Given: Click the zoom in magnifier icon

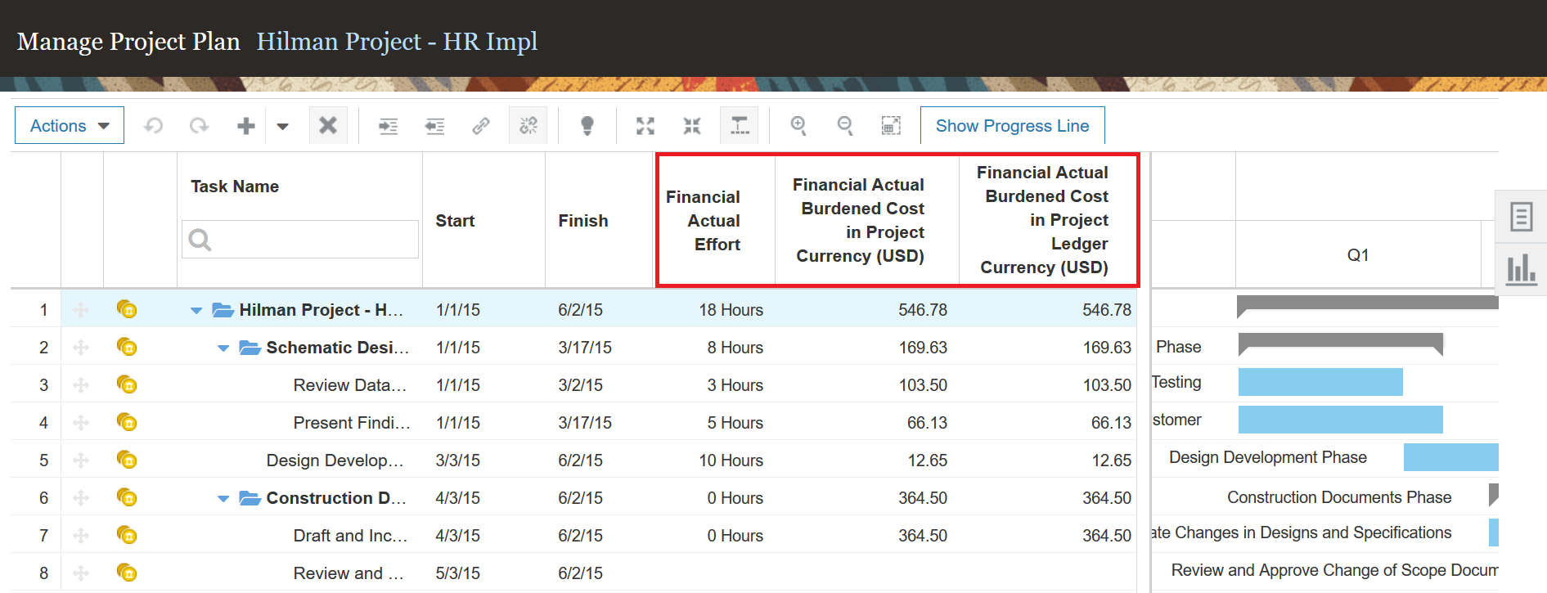Looking at the screenshot, I should click(798, 126).
